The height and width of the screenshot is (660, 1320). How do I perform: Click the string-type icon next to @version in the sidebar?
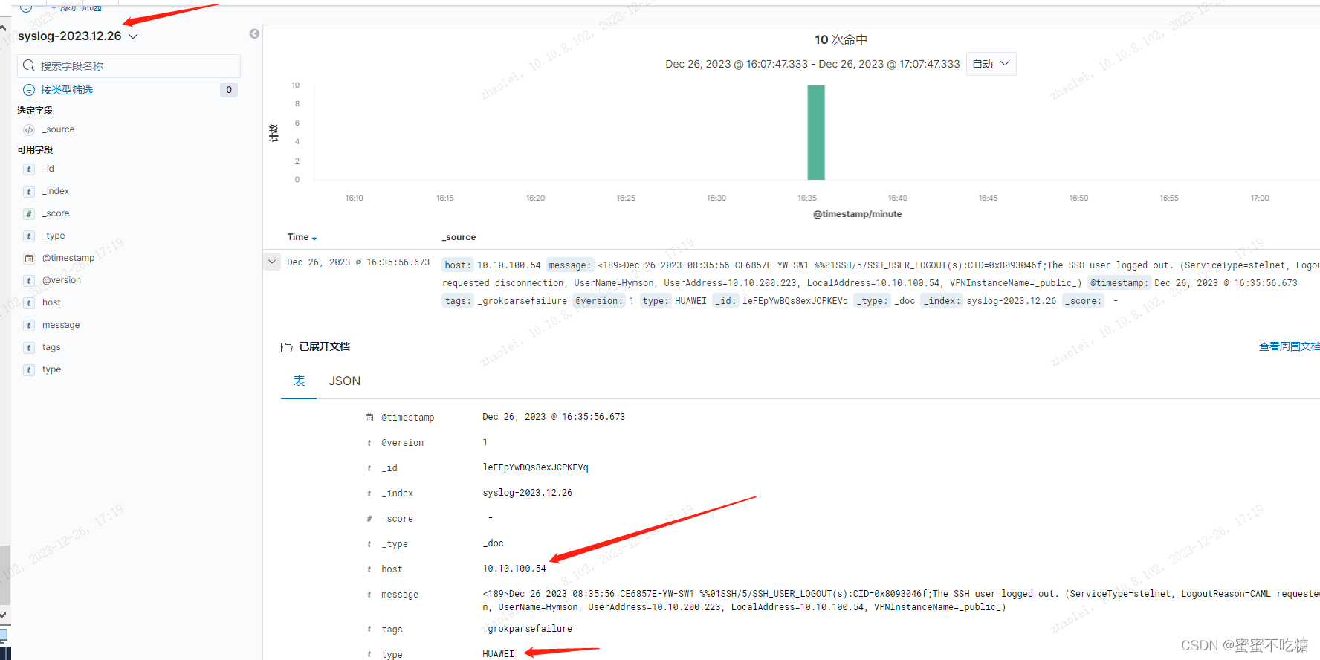(x=29, y=281)
